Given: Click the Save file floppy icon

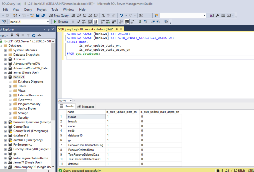Looking at the screenshot, I should tap(38, 15).
